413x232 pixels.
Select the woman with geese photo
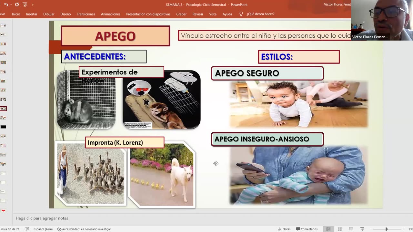tap(91, 173)
